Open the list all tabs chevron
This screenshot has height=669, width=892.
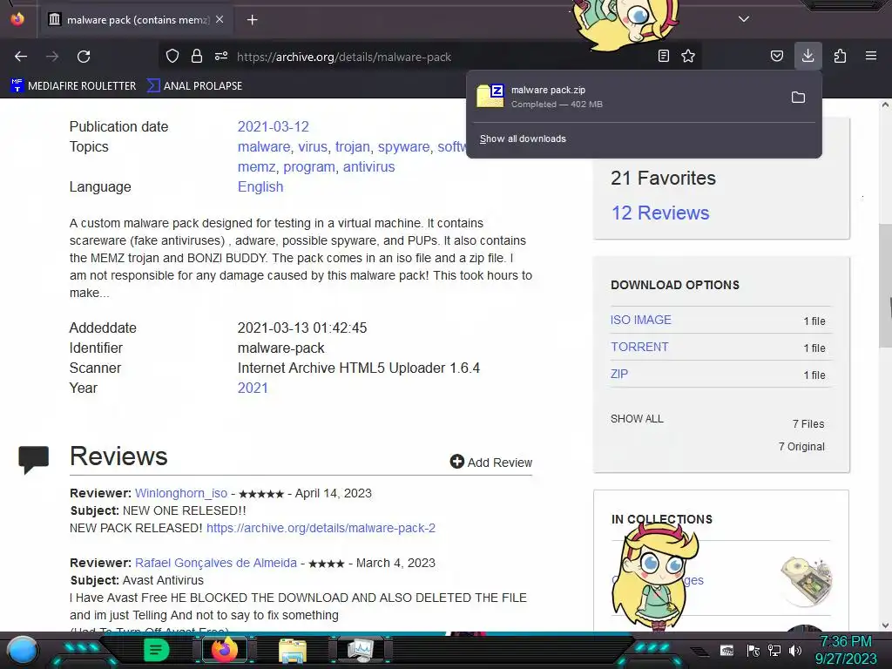pos(744,19)
